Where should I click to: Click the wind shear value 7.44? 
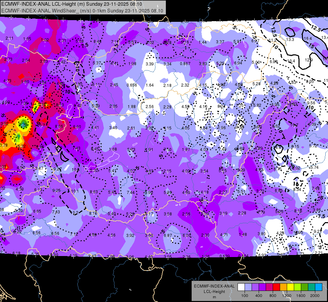131,192
